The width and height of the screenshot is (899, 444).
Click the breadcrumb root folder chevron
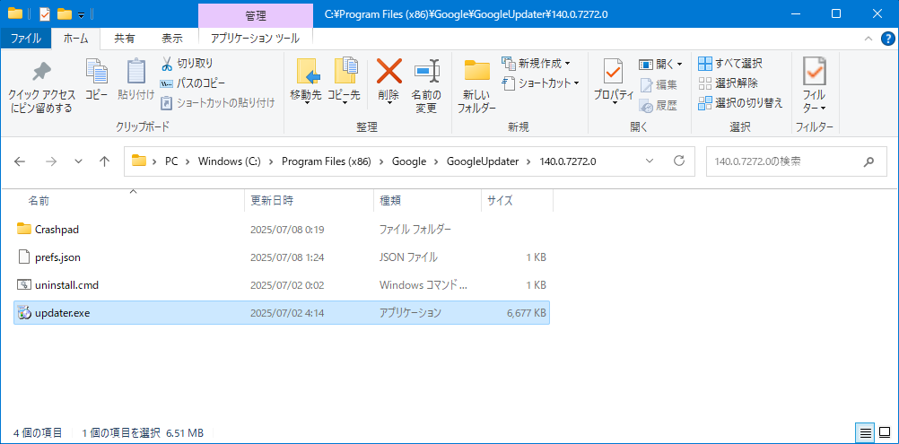point(153,161)
